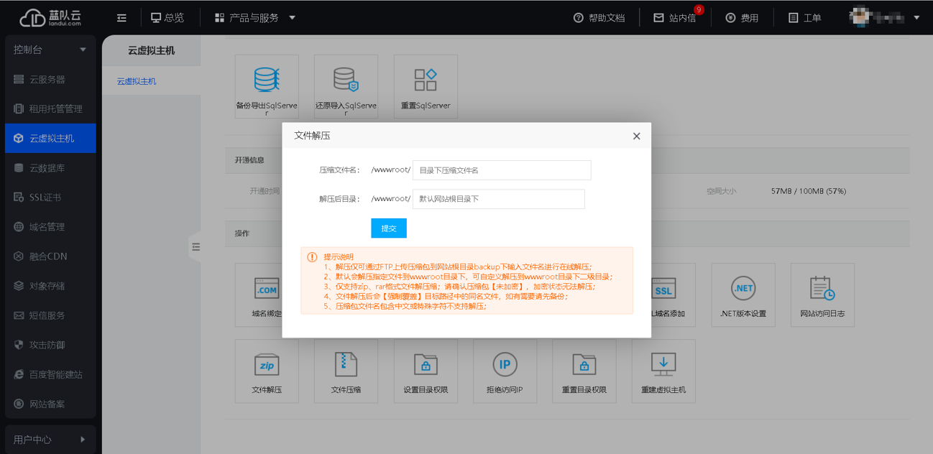
Task: Select the 文件压缩 icon
Action: tap(346, 371)
